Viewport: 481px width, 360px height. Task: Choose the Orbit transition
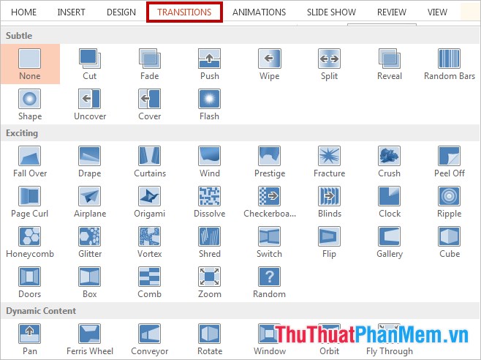click(329, 340)
